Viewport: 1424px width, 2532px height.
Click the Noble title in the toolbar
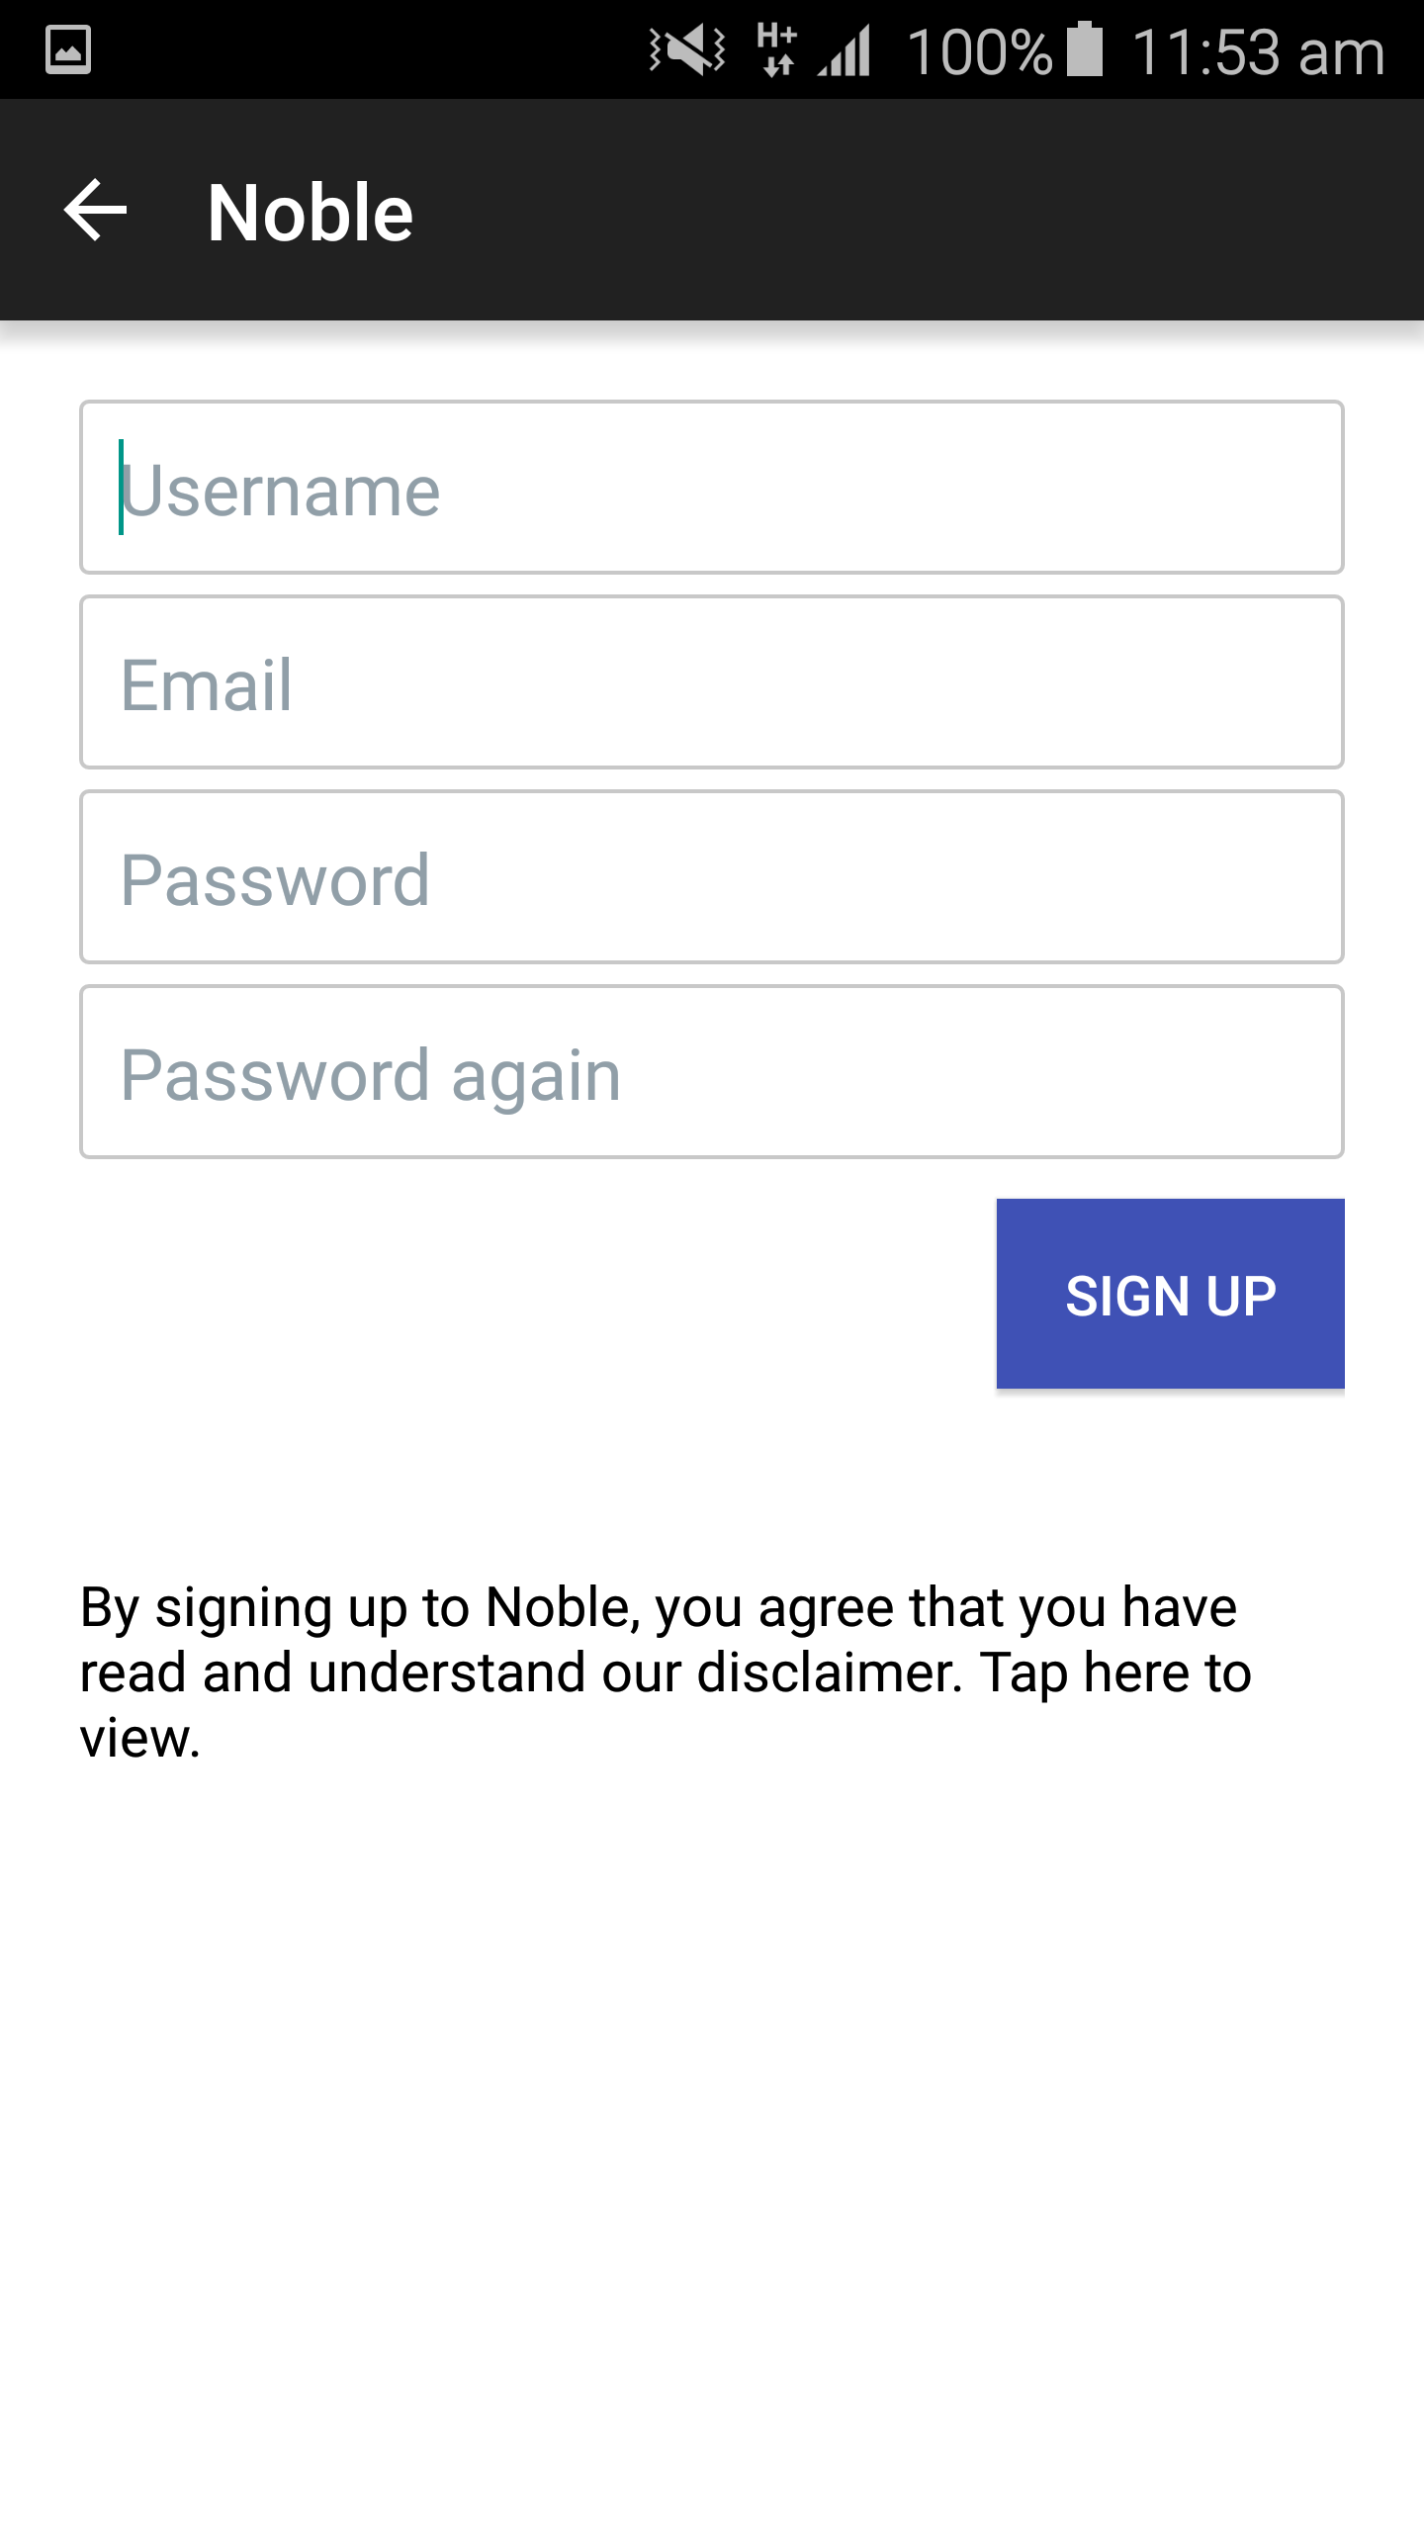[x=310, y=212]
